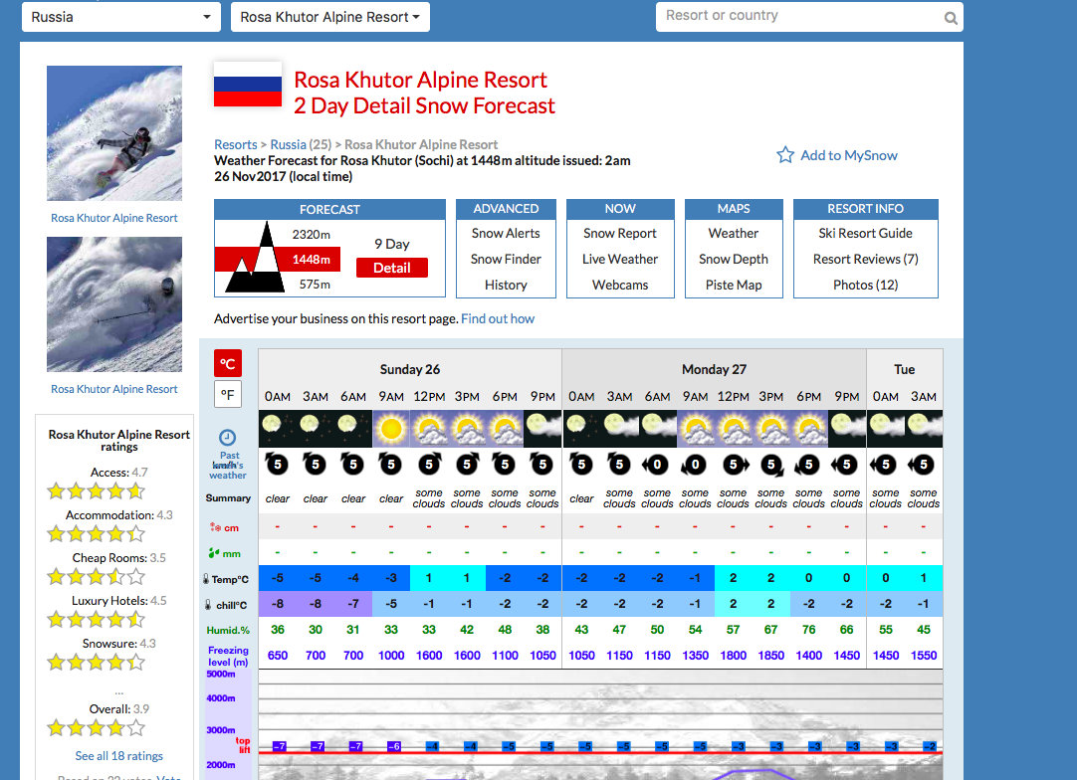Open the See all 18 ratings link
The image size is (1077, 780).
click(x=118, y=756)
